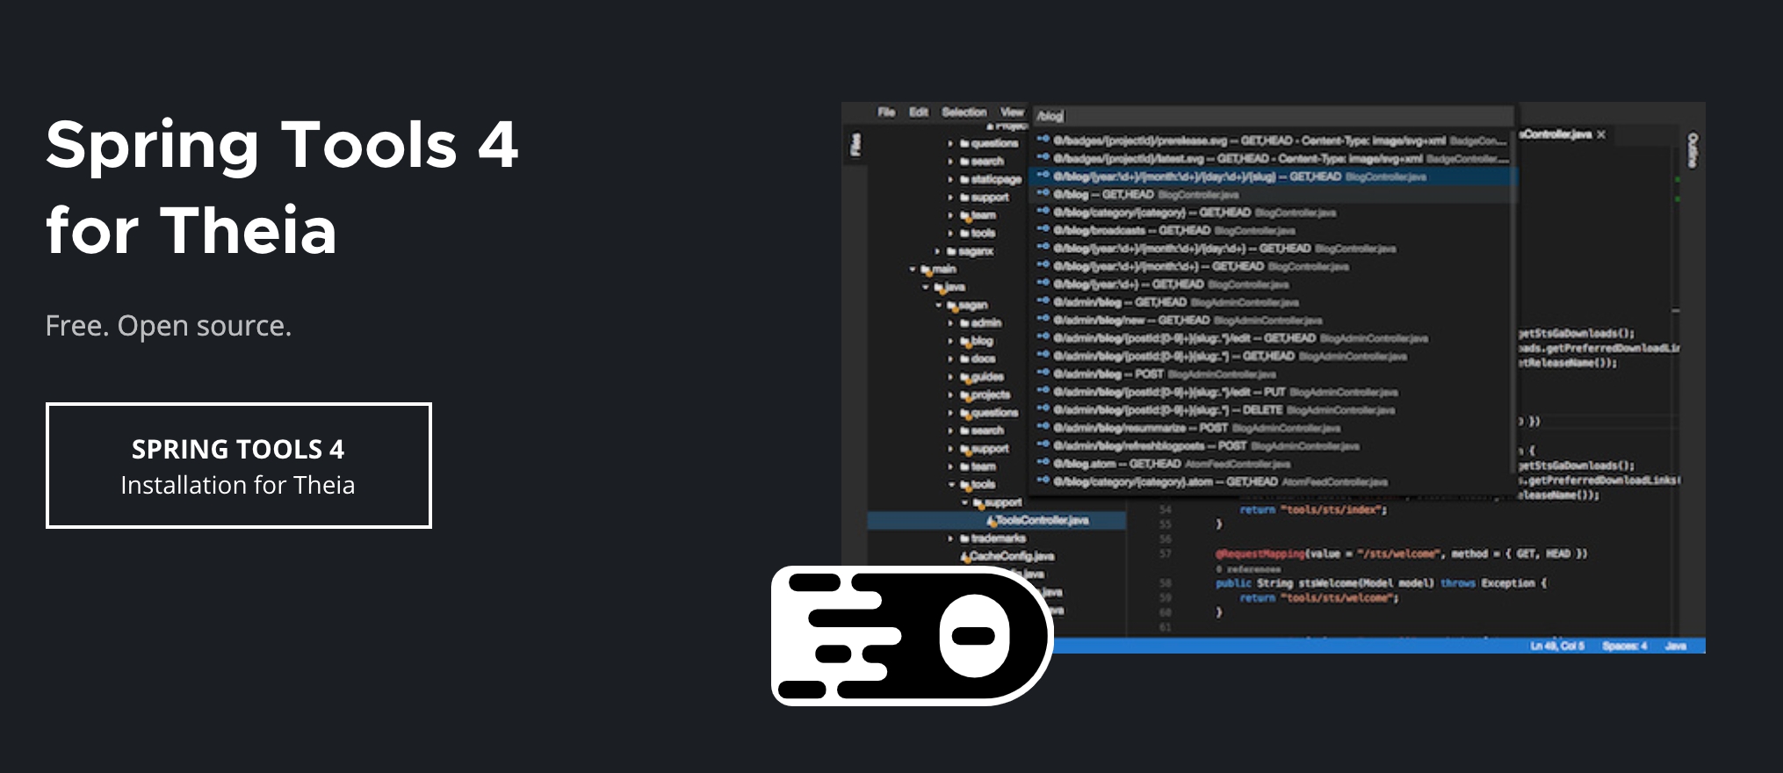The image size is (1783, 773).
Task: Click the saganx folder icon
Action: (x=951, y=251)
